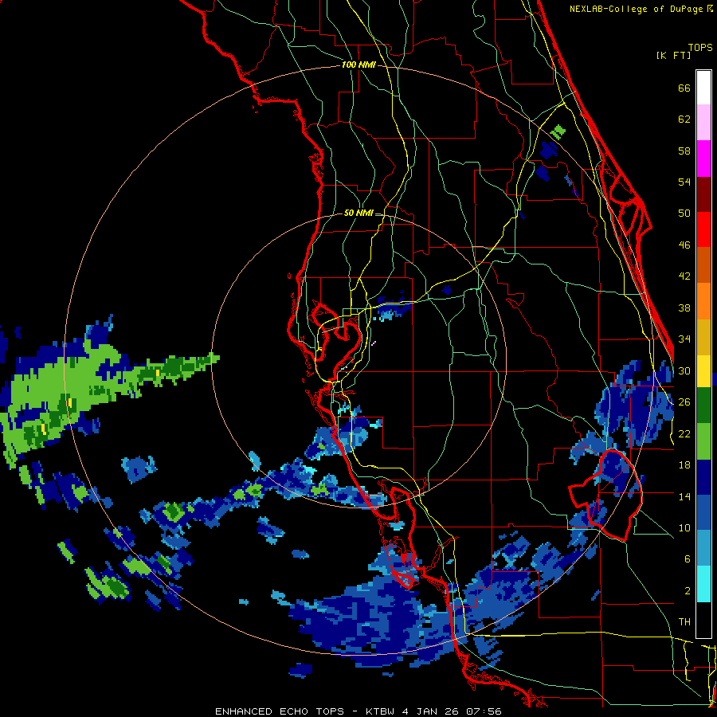This screenshot has height=717, width=717.
Task: Select the dark green legend swatch
Action: click(703, 406)
